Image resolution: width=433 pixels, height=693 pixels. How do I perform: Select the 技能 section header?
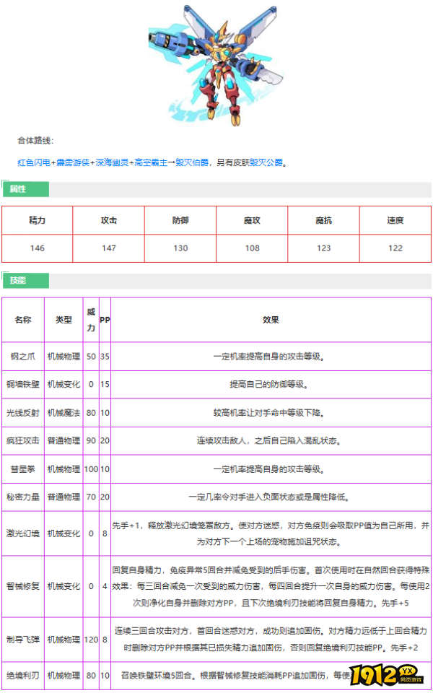pyautogui.click(x=25, y=281)
